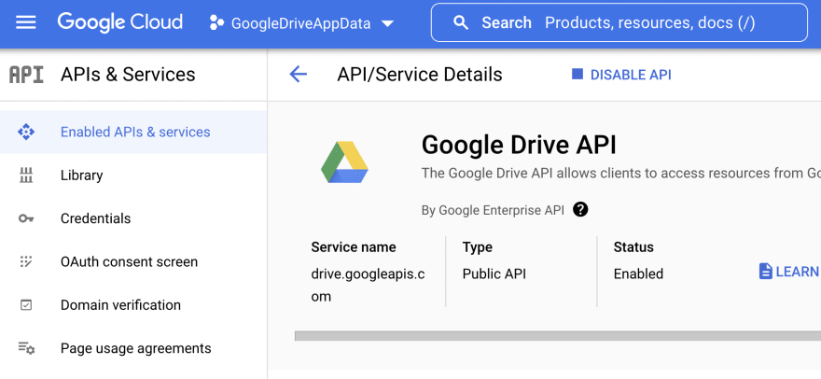Open Domain verification in the sidebar
The width and height of the screenshot is (821, 379).
coord(133,305)
